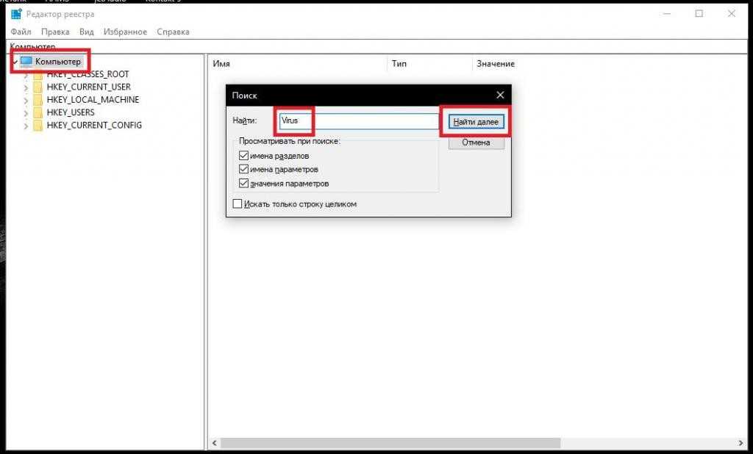753x454 pixels.
Task: Close the Поиск dialog with X
Action: pyautogui.click(x=500, y=95)
